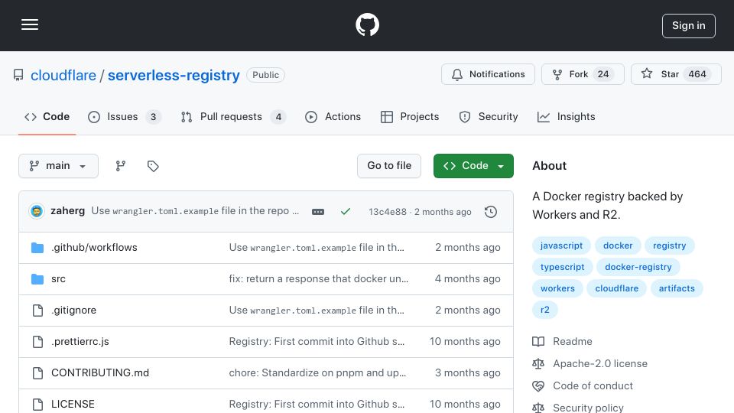Click the Pull requests count badge 4
Screen dimensions: 734x413
click(x=278, y=116)
